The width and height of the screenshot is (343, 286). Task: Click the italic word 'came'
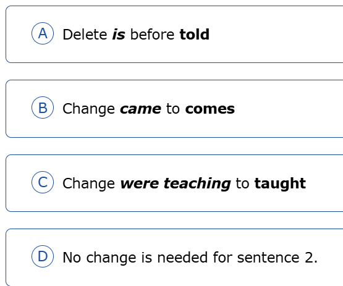(x=141, y=109)
